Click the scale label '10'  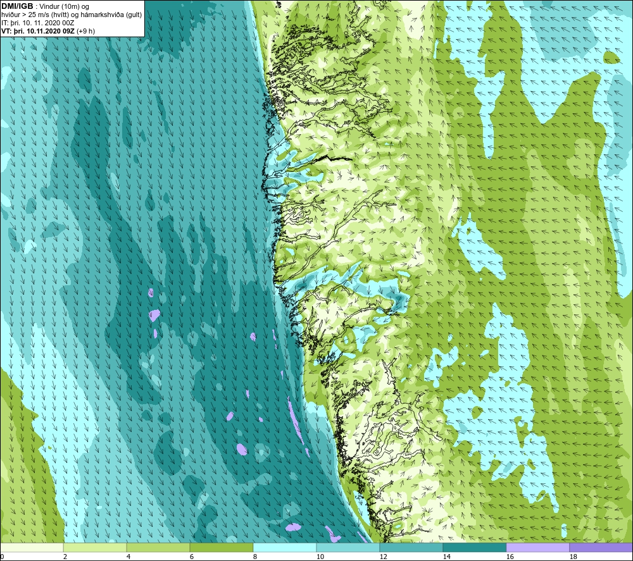point(320,557)
